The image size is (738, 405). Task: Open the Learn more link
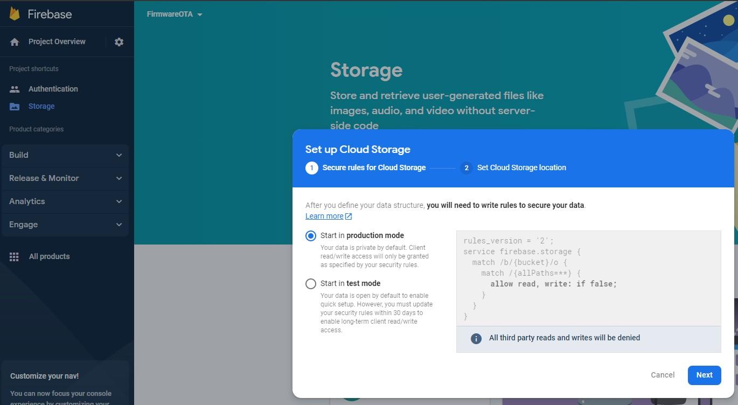[x=324, y=216]
